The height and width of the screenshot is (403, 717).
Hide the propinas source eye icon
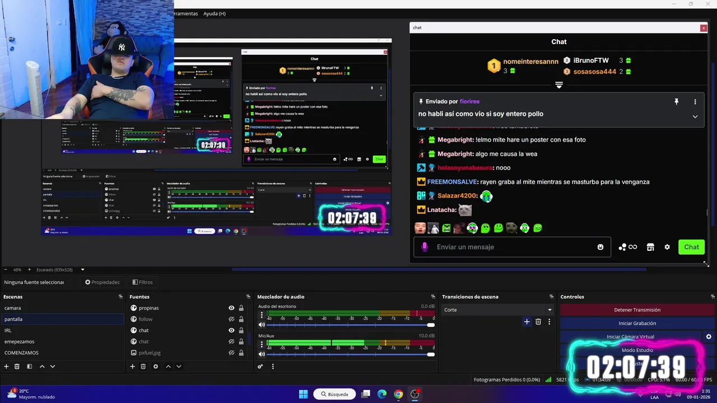(x=231, y=308)
